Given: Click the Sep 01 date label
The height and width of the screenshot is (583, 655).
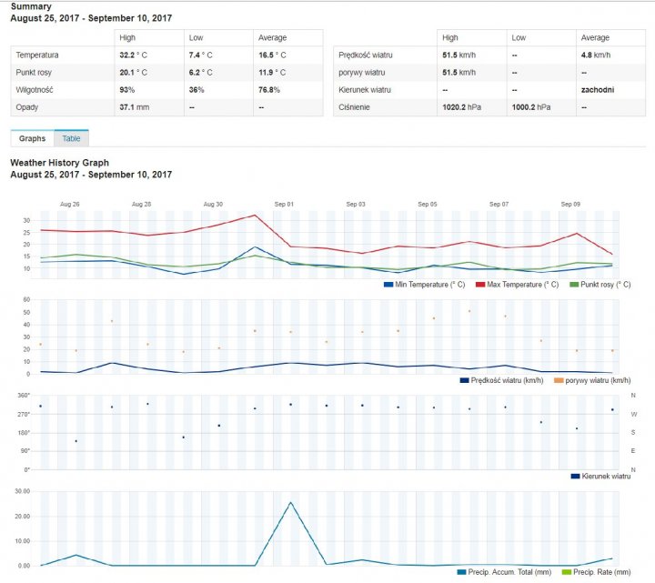Looking at the screenshot, I should point(285,204).
